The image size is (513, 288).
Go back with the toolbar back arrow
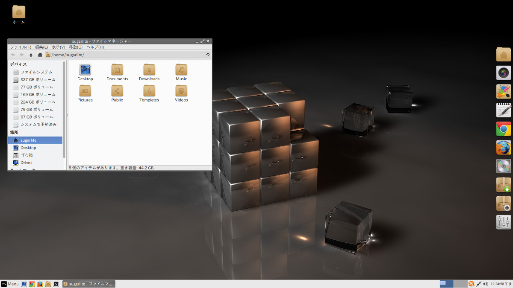(x=13, y=55)
